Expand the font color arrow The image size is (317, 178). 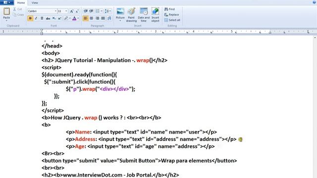coord(78,18)
